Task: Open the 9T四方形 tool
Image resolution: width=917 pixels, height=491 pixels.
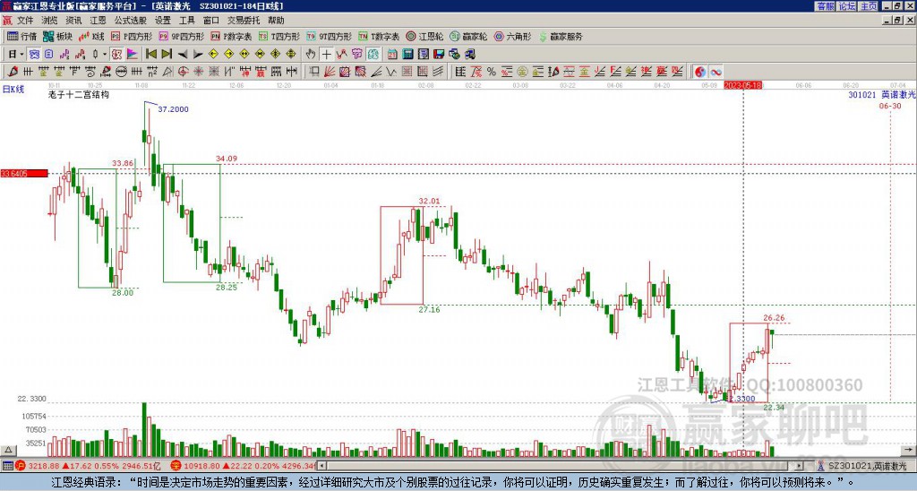Action: pyautogui.click(x=330, y=36)
